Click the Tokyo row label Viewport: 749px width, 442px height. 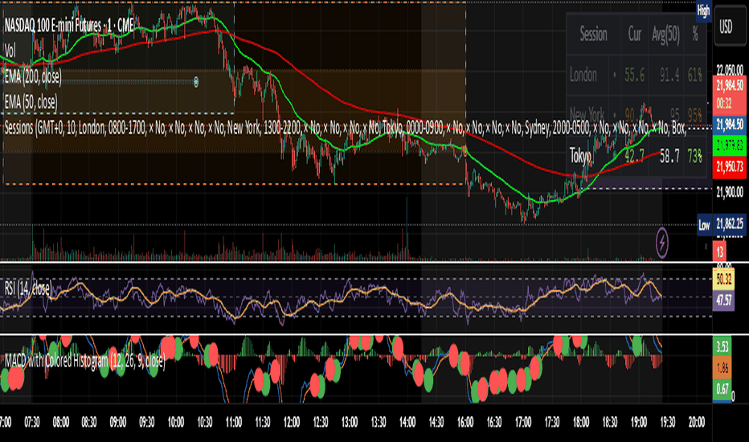point(580,155)
